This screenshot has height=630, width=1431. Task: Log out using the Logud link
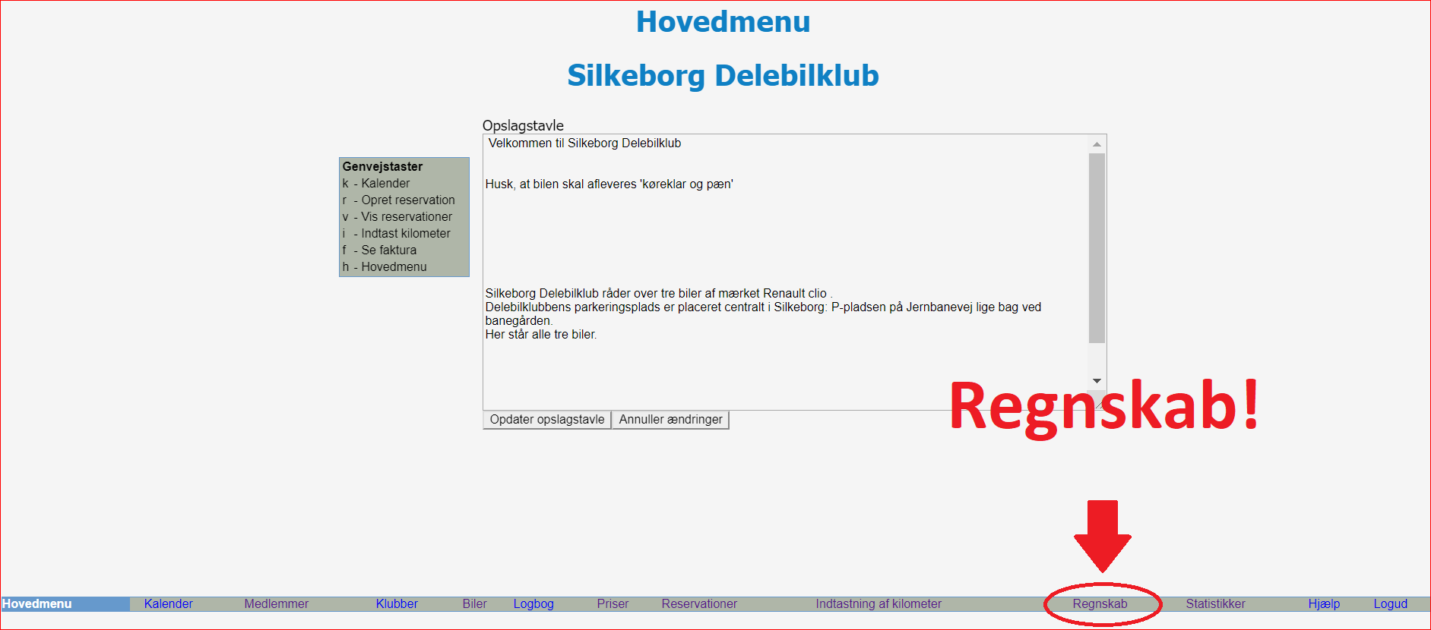[x=1390, y=604]
